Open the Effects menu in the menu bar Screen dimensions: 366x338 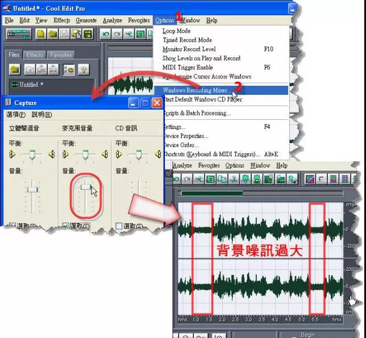[61, 20]
